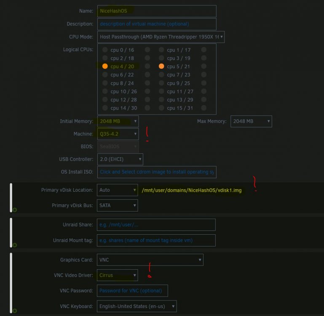Open the Initial Memory dropdown
The height and width of the screenshot is (316, 324).
[118, 121]
